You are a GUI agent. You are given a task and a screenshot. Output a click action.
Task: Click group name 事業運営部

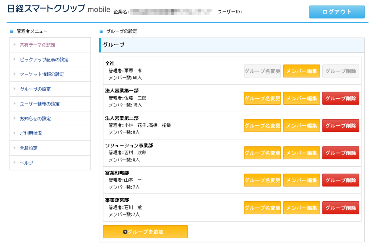tap(117, 200)
